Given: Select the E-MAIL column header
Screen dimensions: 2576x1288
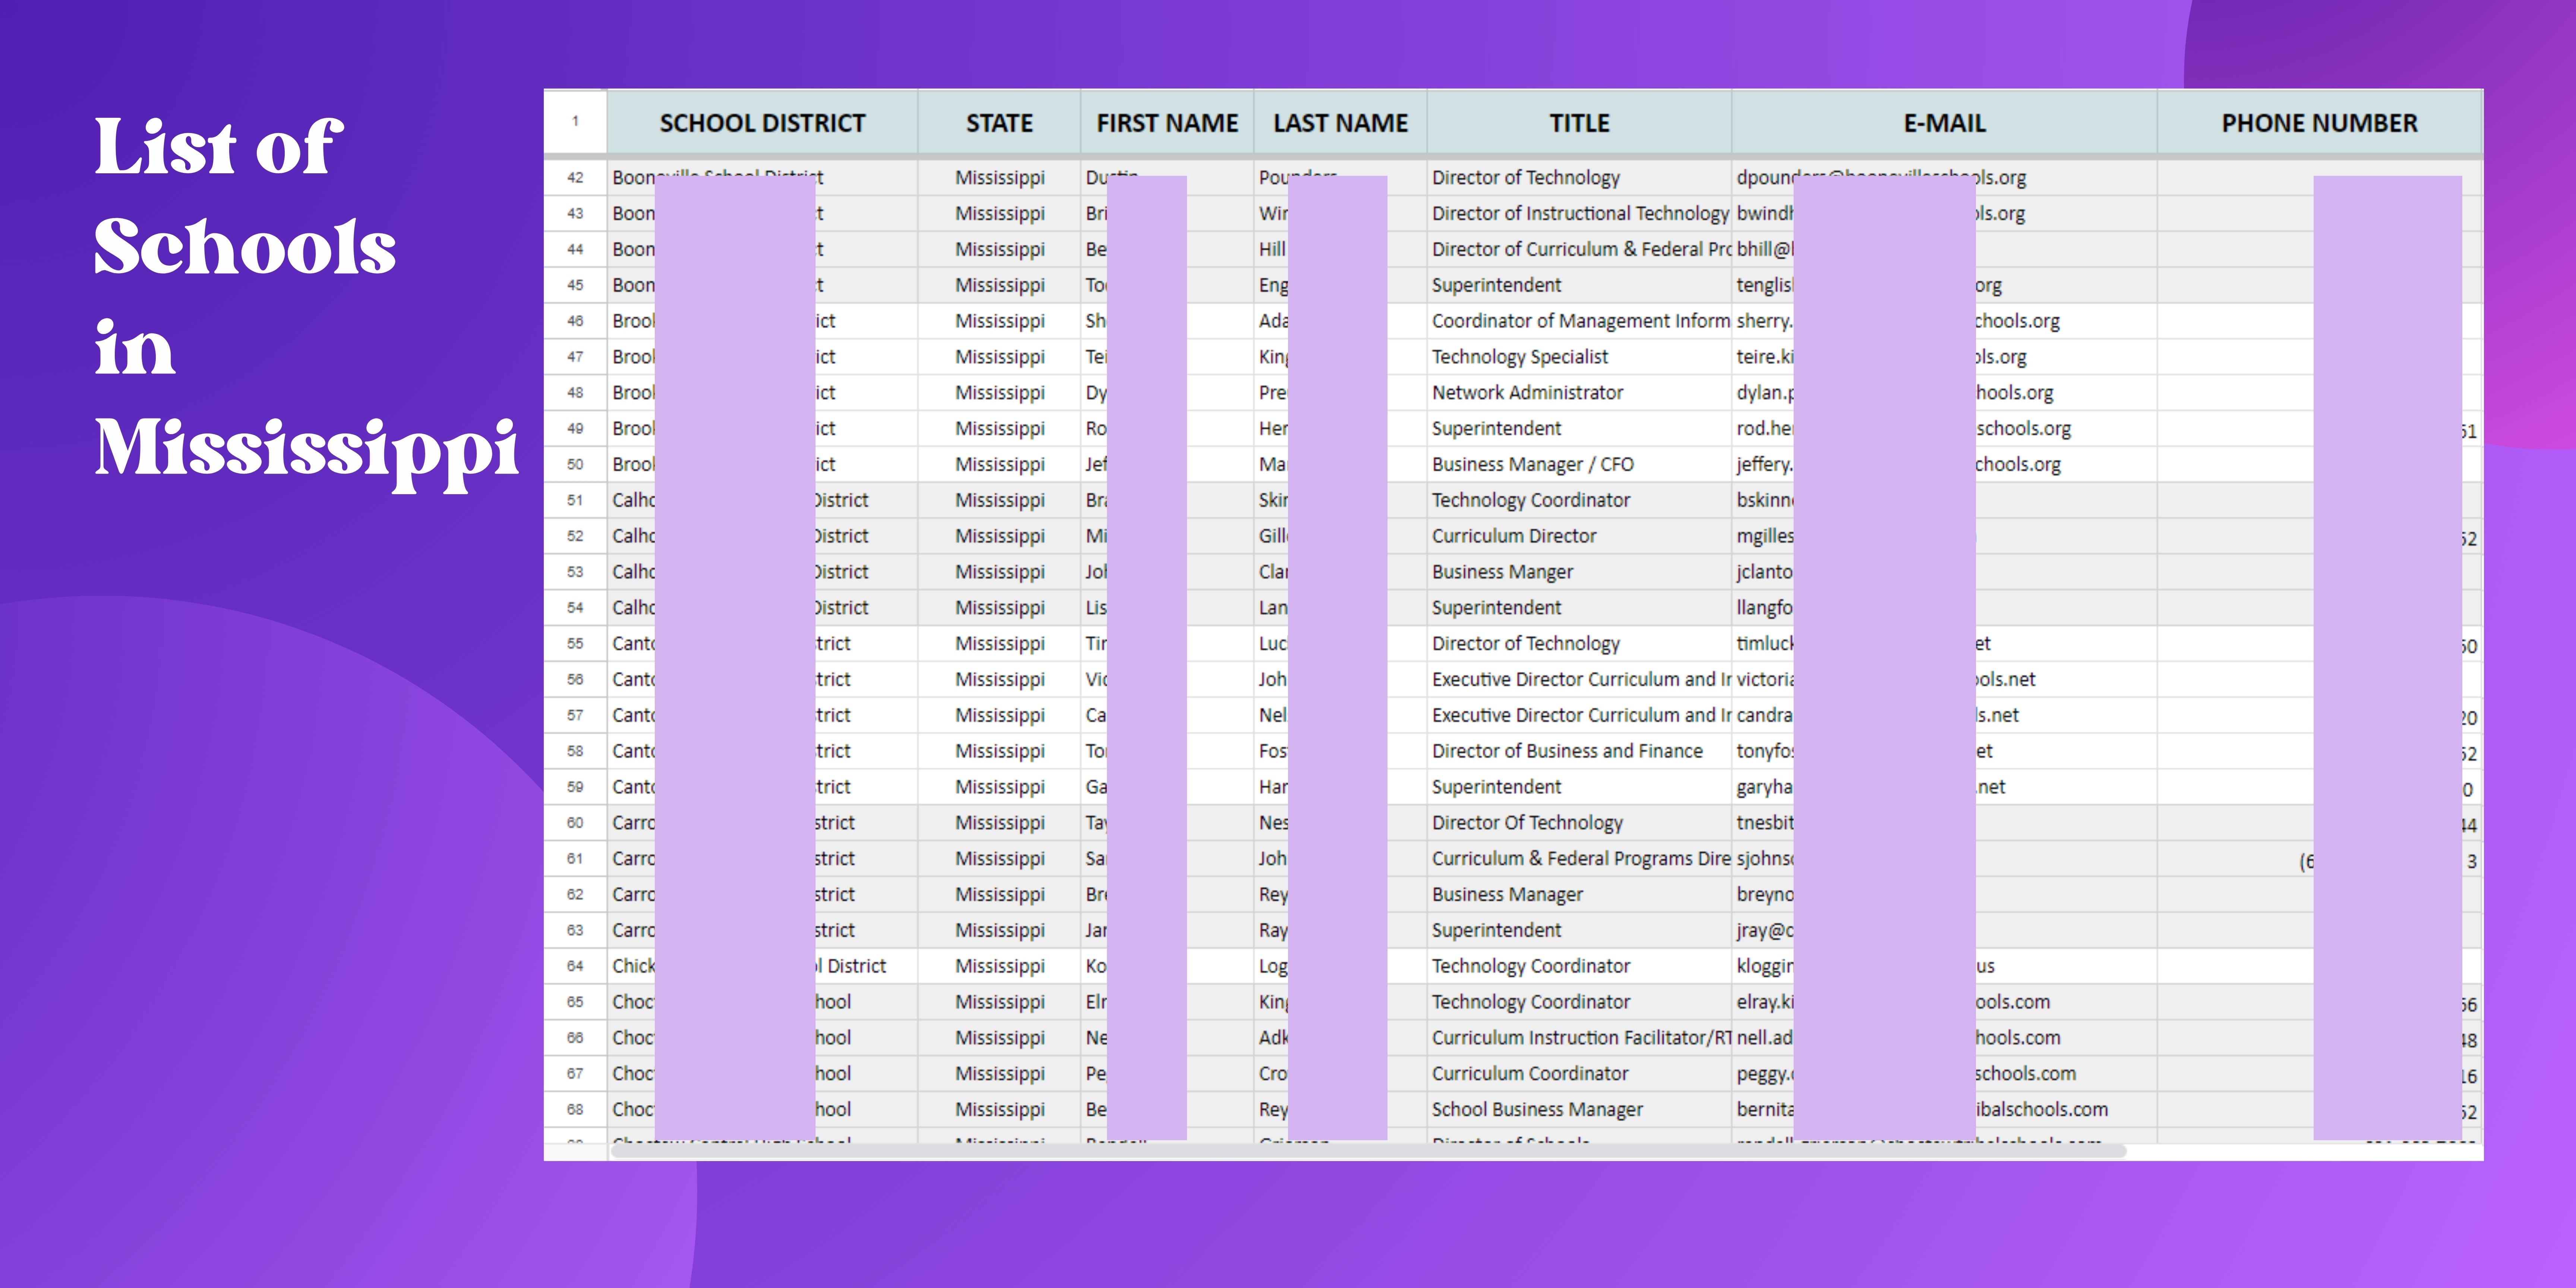Looking at the screenshot, I should coord(1943,123).
